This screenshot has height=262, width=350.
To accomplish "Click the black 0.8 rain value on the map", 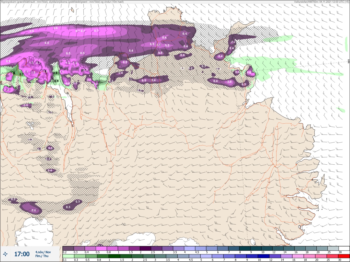I will (56, 73).
